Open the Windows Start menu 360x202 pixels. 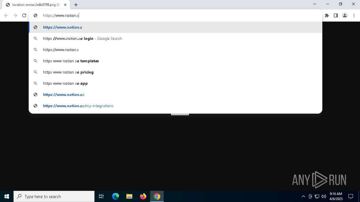pos(7,196)
